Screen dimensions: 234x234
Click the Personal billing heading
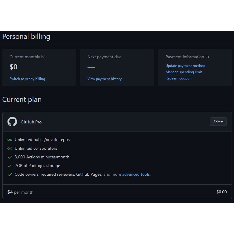click(x=26, y=36)
